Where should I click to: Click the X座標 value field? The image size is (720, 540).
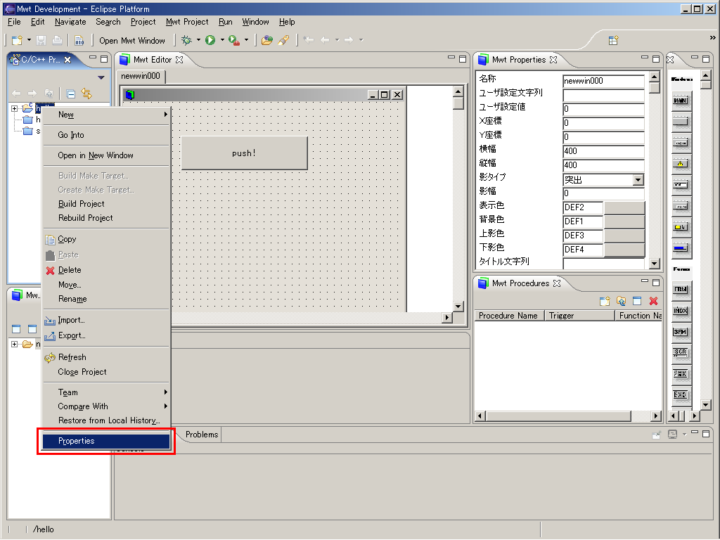(x=603, y=123)
